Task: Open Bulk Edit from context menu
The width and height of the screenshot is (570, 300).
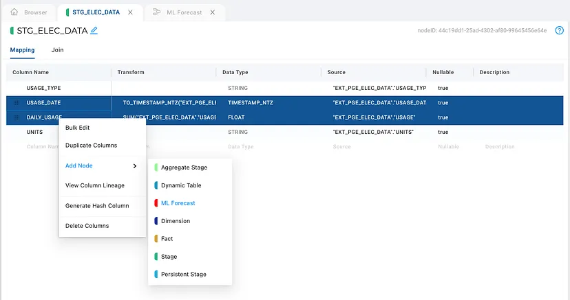Action: [x=77, y=128]
